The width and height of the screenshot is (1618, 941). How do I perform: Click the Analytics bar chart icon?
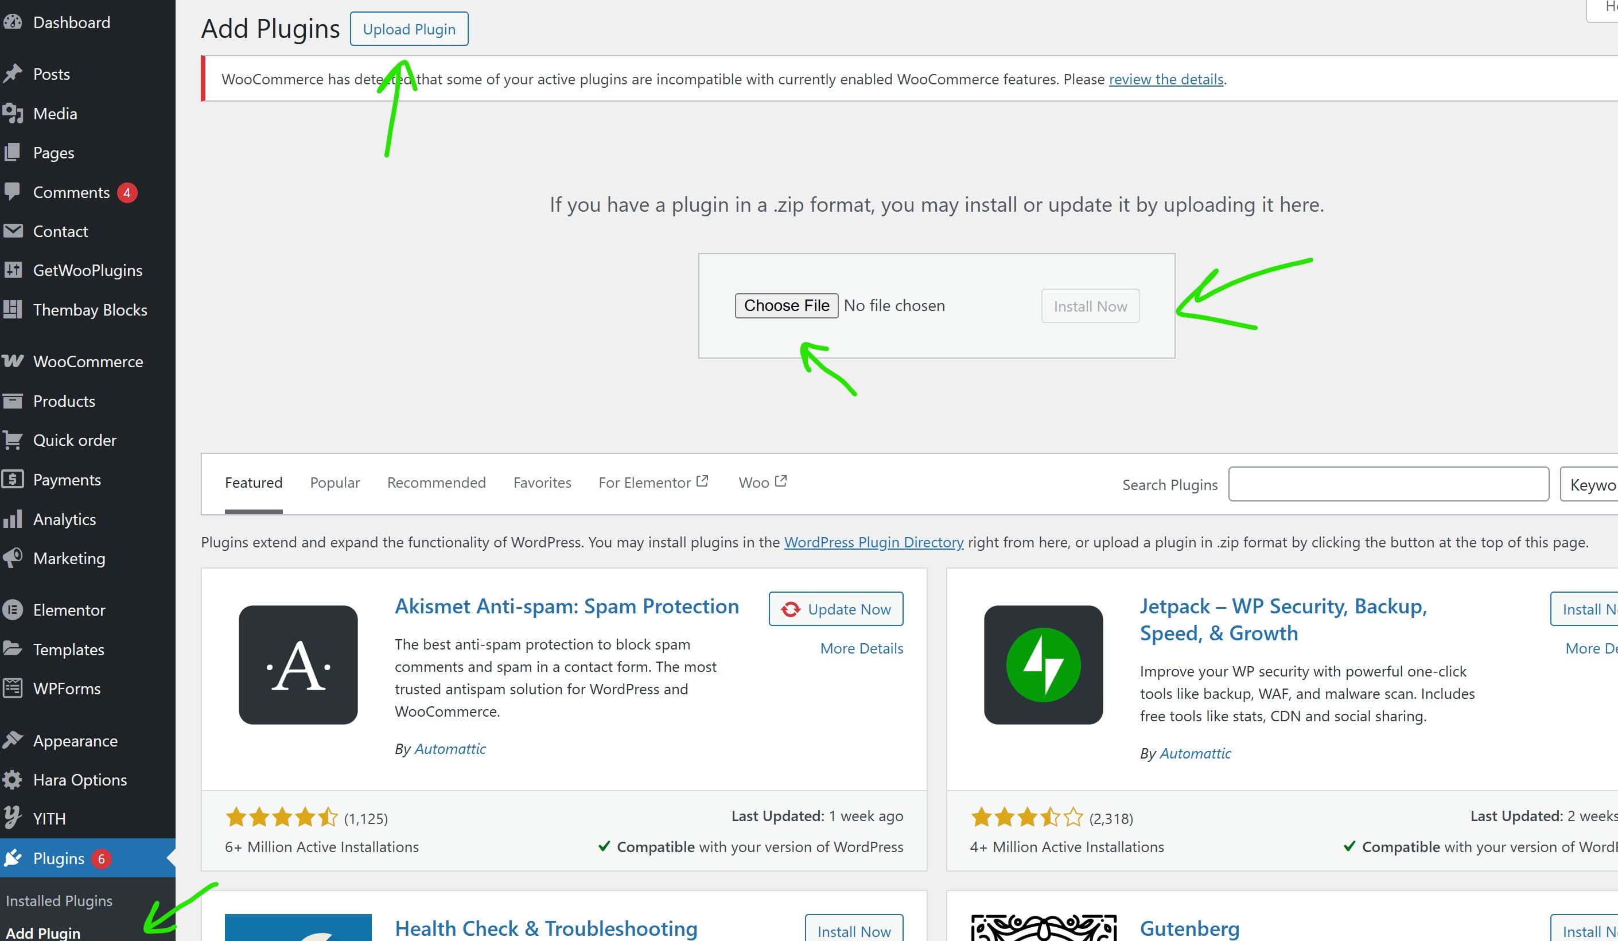[13, 519]
